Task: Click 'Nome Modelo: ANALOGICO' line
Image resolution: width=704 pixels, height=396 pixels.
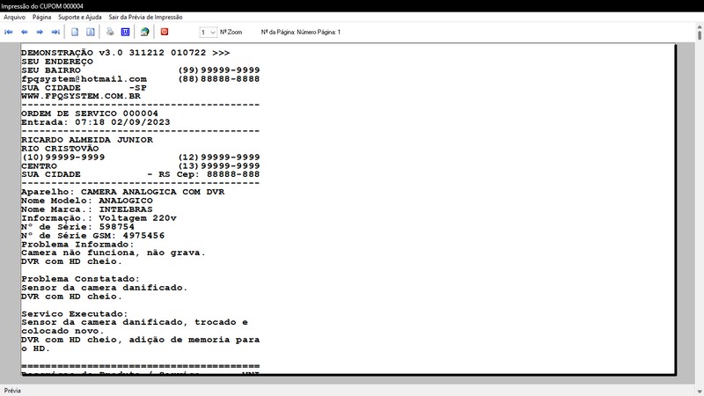Action: 86,201
